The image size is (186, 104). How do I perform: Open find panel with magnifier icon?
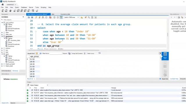point(89,17)
